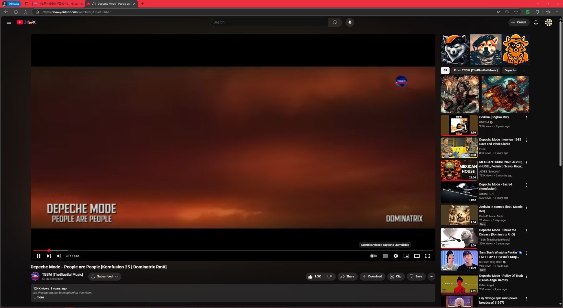Open options for Shake the Disease video

pos(526,231)
